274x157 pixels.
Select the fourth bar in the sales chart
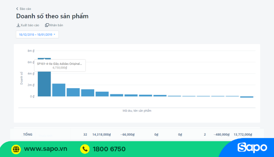[87, 93]
